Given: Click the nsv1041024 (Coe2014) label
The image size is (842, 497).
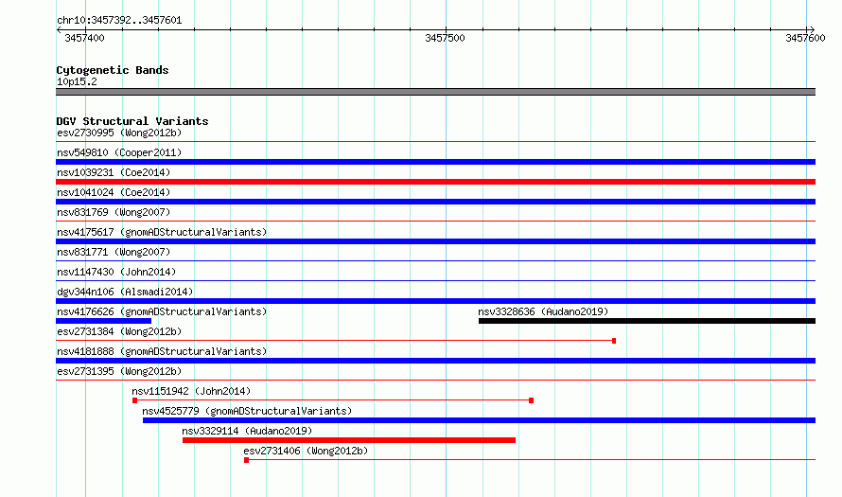Looking at the screenshot, I should [114, 192].
